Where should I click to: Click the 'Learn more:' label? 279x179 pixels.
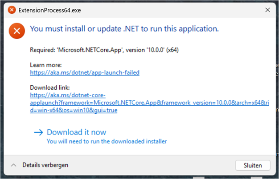coord(46,65)
